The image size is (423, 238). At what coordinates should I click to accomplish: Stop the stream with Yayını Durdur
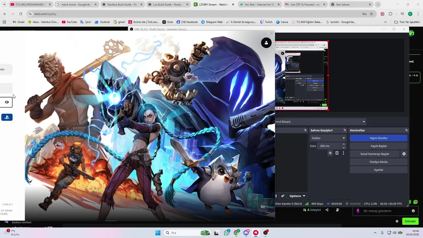(x=378, y=138)
